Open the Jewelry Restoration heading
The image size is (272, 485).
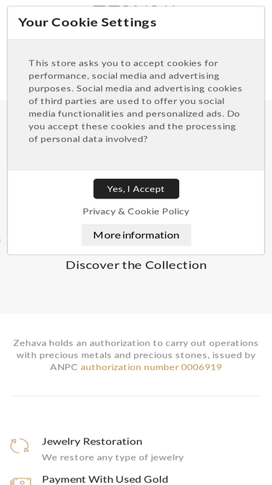[92, 441]
